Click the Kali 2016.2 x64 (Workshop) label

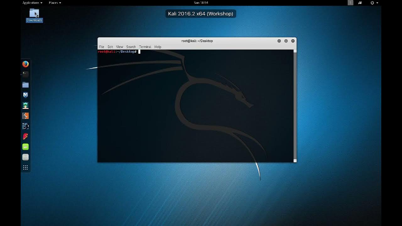pos(201,14)
